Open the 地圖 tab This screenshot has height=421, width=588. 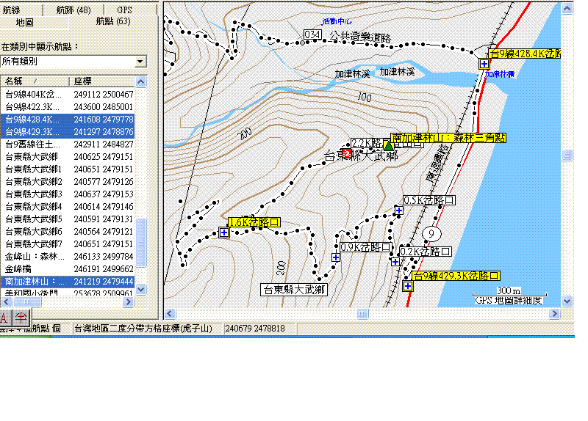(24, 22)
